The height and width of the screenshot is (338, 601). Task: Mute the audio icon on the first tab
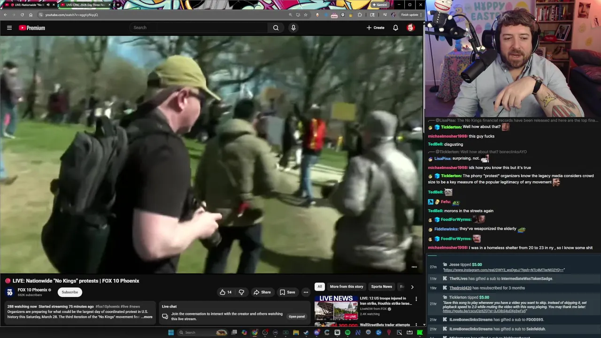coord(48,5)
